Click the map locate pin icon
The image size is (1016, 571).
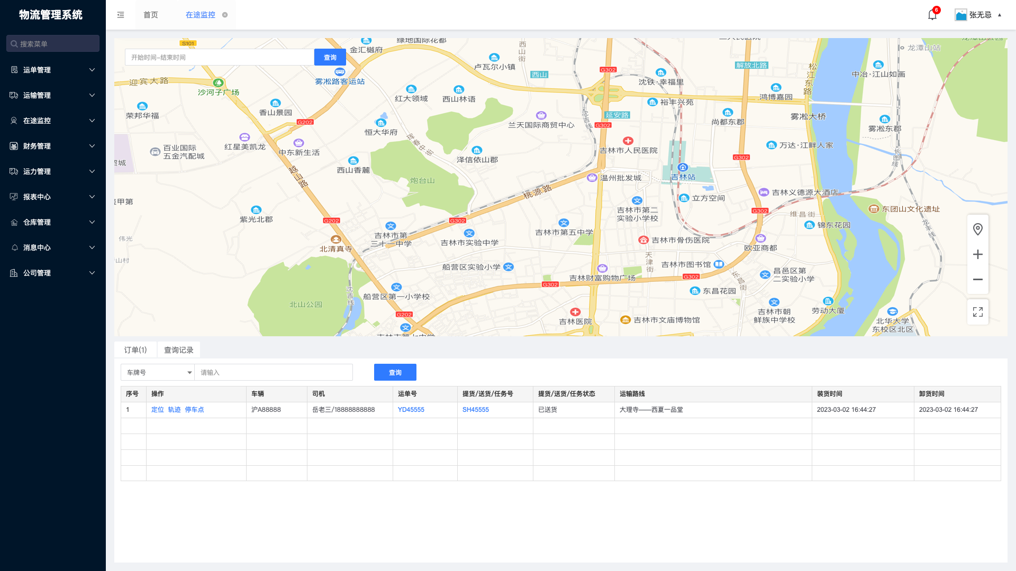(x=978, y=229)
